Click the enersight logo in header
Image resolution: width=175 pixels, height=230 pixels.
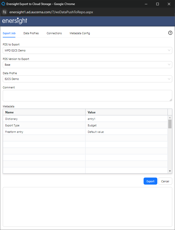pyautogui.click(x=15, y=21)
